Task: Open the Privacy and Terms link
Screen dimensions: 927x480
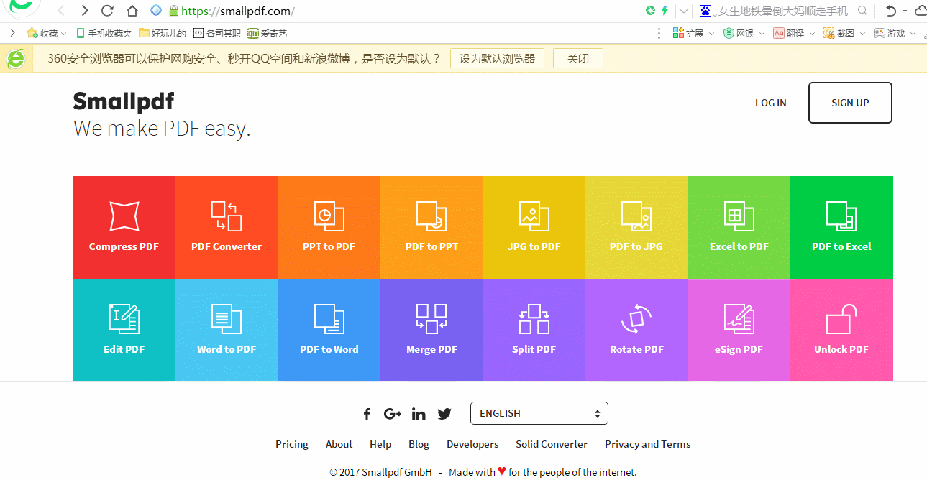Action: coord(647,444)
